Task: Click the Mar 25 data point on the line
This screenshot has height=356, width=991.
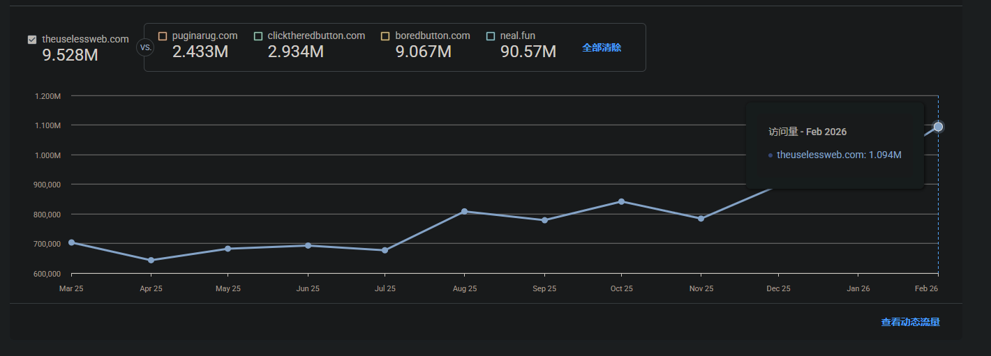Action: 71,242
